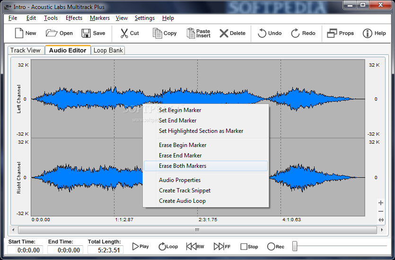Click the Start Time field

[x=25, y=250]
